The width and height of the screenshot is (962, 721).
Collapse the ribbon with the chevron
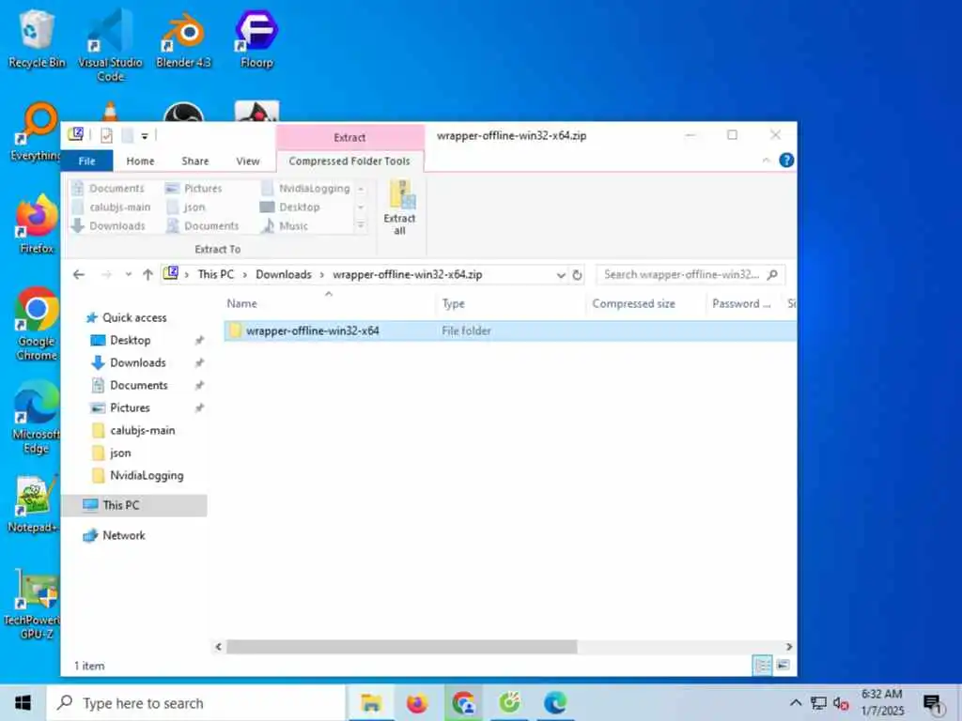coord(766,160)
